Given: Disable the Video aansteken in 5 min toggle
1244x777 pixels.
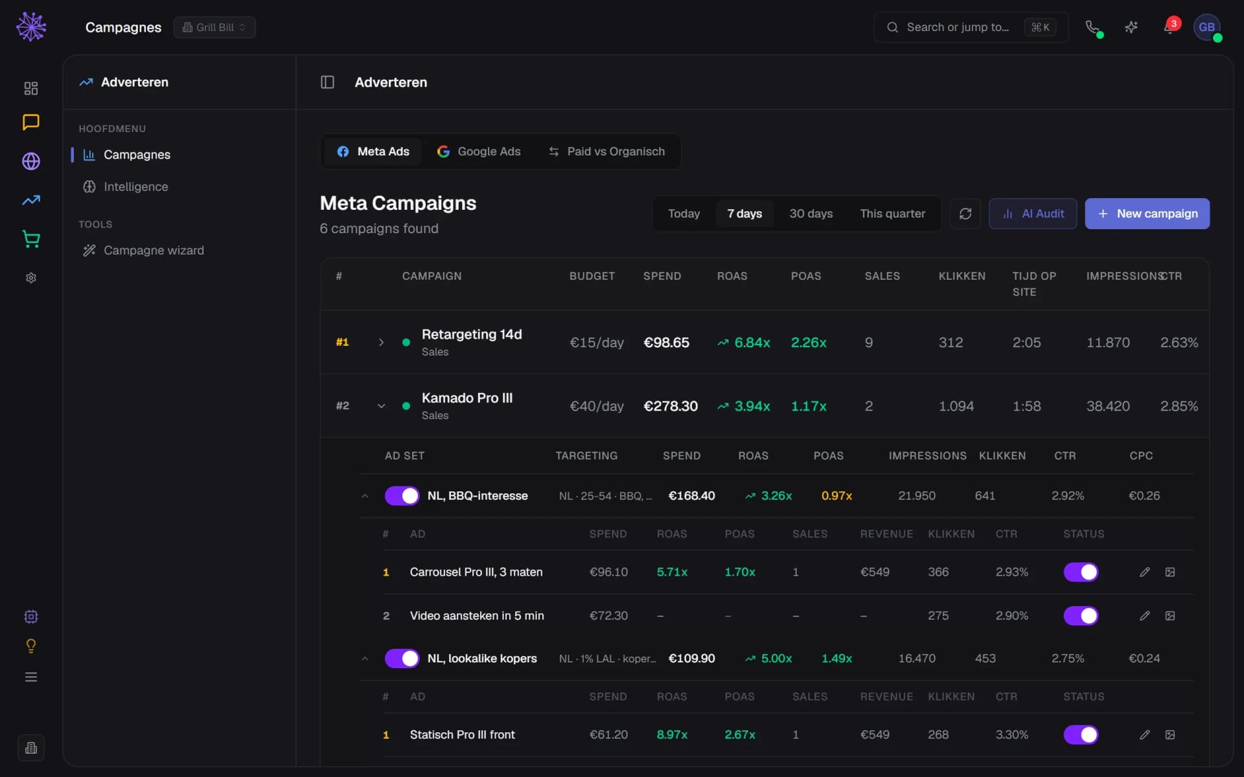Looking at the screenshot, I should tap(1081, 616).
